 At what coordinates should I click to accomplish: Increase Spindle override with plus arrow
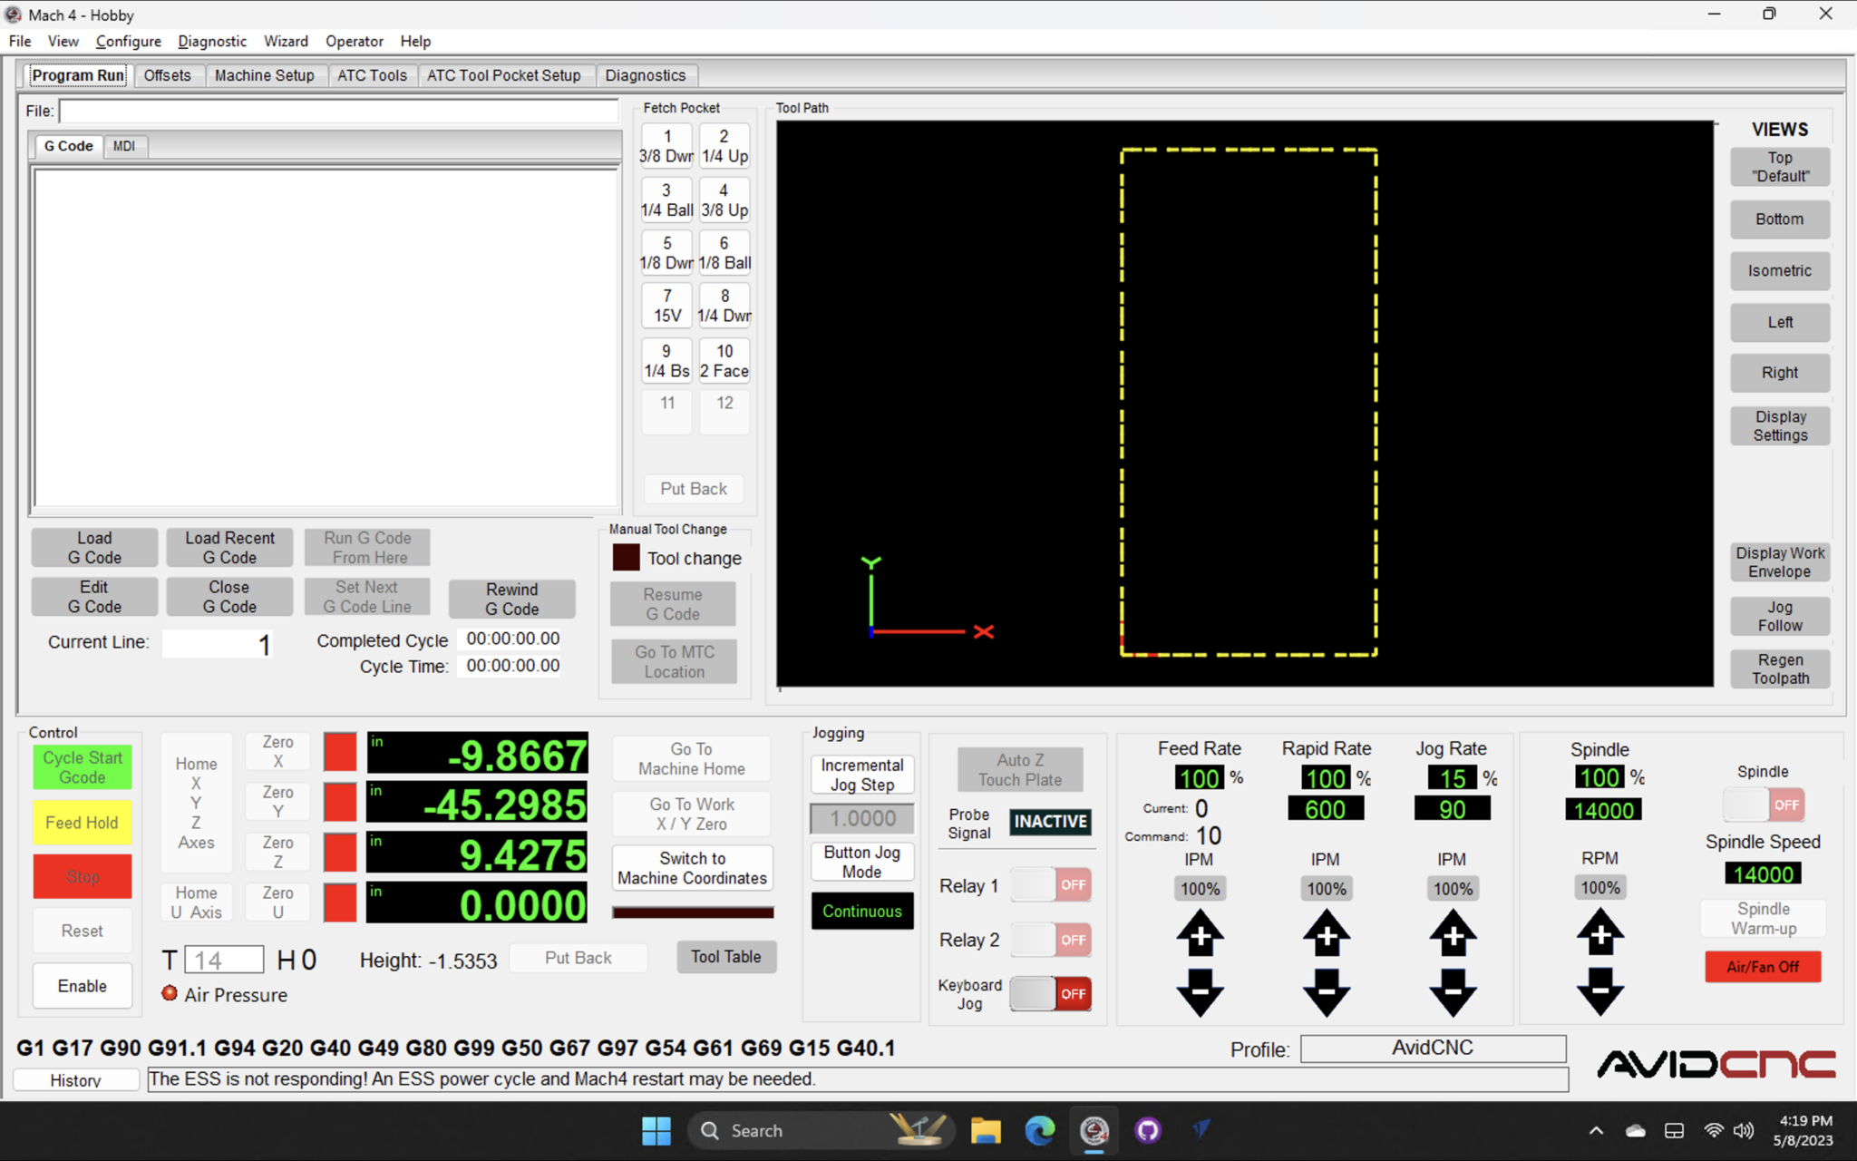coord(1599,934)
